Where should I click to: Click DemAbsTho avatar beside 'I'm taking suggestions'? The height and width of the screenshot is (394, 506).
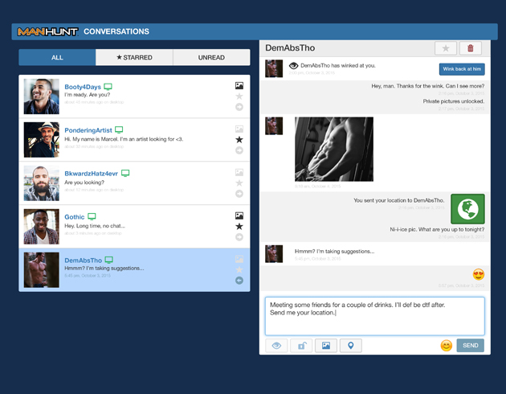(274, 254)
